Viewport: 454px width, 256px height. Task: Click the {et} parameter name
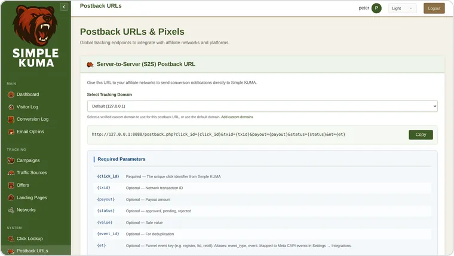pos(102,246)
